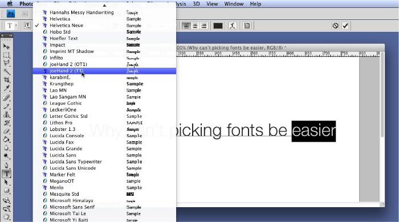Screen dimensions: 399x222
Task: Choose Microsoft Sans Serif font
Action: [x=104, y=207]
